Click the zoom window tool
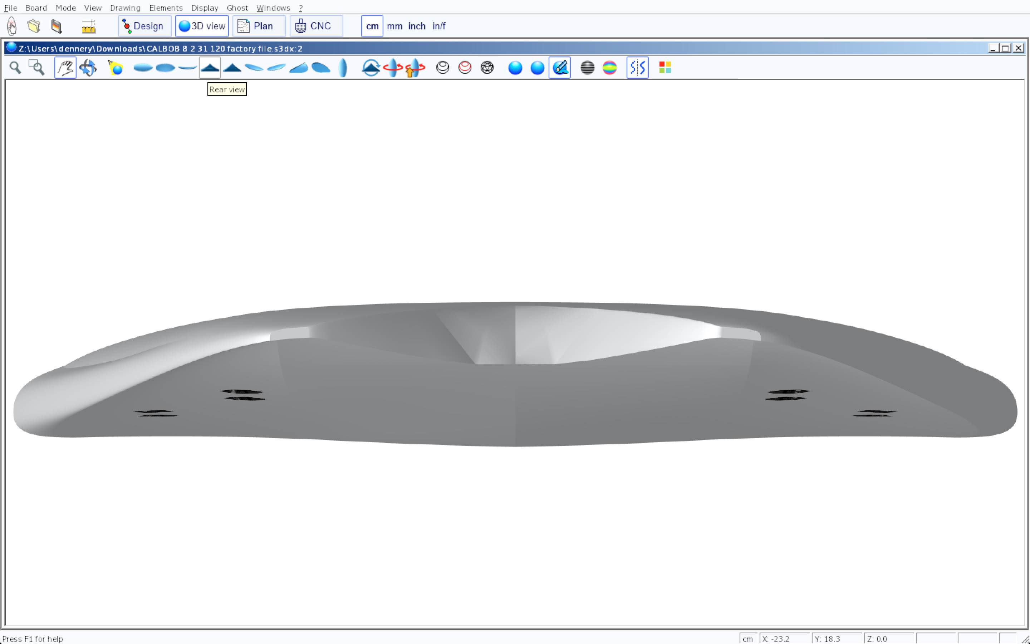The image size is (1030, 644). 36,68
